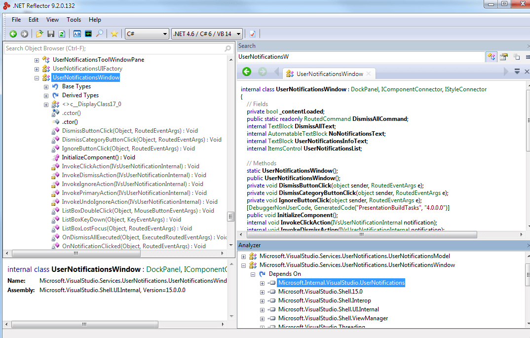The image size is (530, 338).
Task: Select the .ctor() tree item
Action: pos(70,122)
